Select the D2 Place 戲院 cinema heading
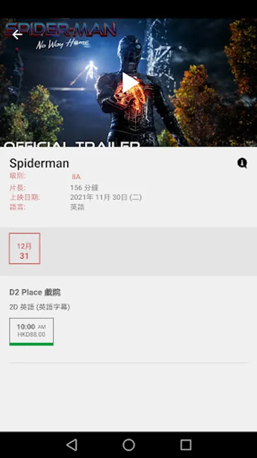The width and height of the screenshot is (257, 458). click(35, 292)
